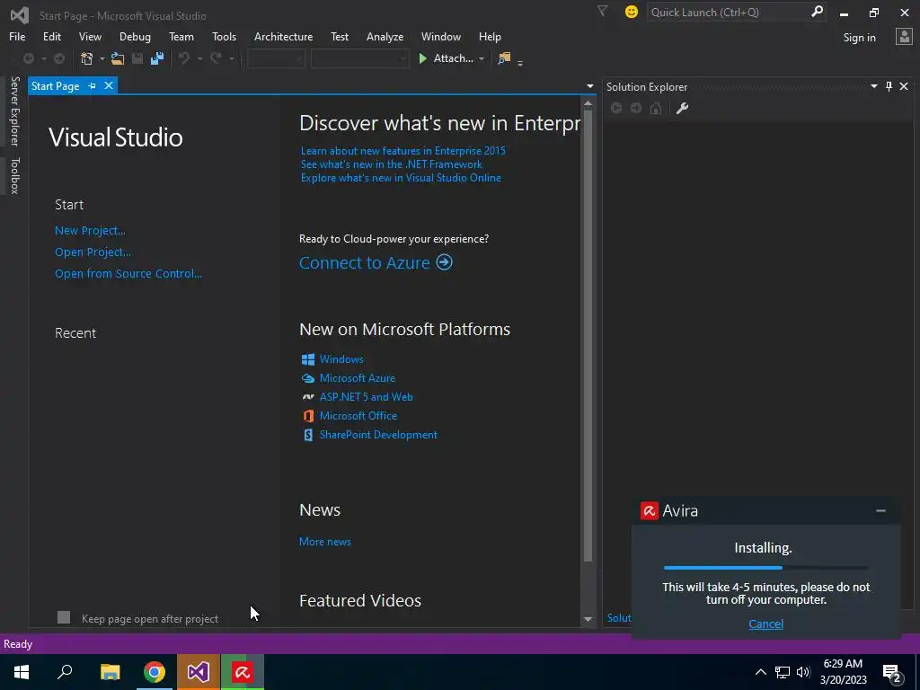Click the ASP.NET 5 and Web link

[367, 397]
